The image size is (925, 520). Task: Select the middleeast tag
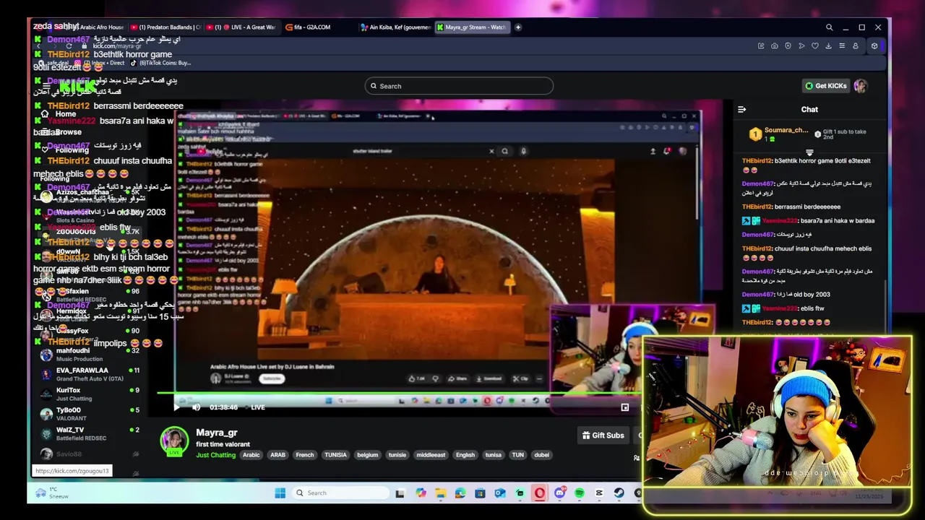(431, 455)
